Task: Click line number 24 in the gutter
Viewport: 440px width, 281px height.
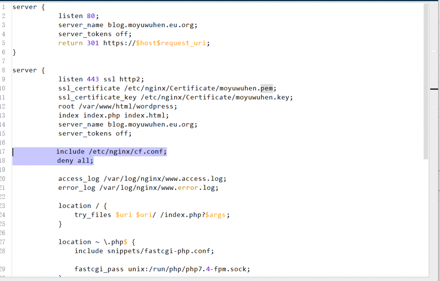Action: click(x=3, y=215)
